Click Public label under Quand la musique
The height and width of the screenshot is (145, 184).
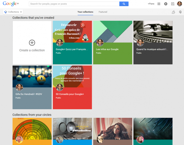click(x=139, y=53)
